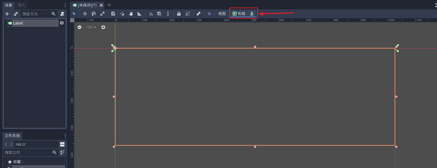This screenshot has height=168, width=437.
Task: Go back in filesystem history
Action: click(x=6, y=144)
